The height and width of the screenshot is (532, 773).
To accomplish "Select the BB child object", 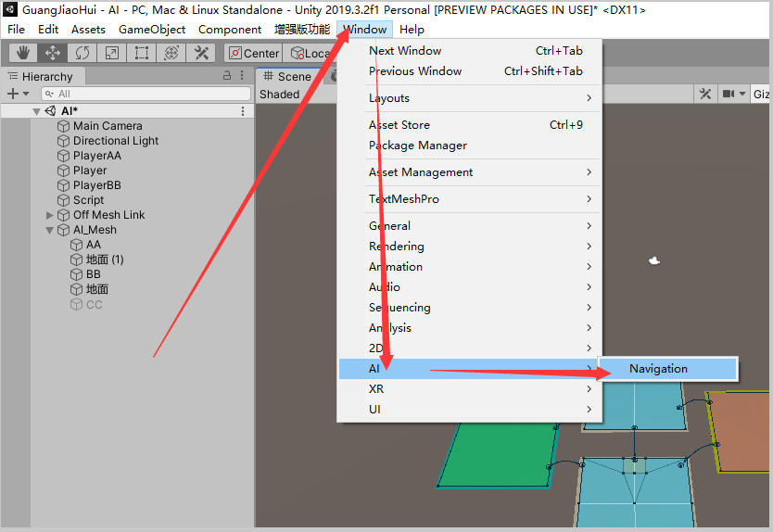I will coord(94,274).
